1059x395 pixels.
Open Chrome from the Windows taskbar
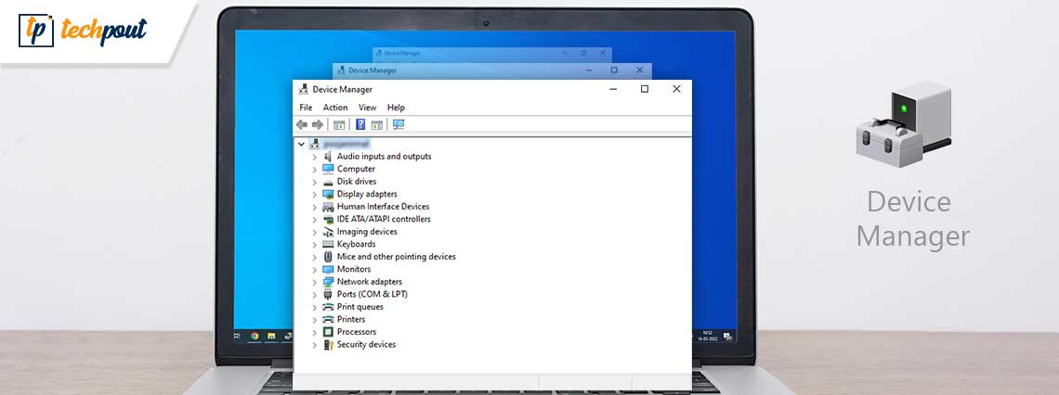pos(254,336)
